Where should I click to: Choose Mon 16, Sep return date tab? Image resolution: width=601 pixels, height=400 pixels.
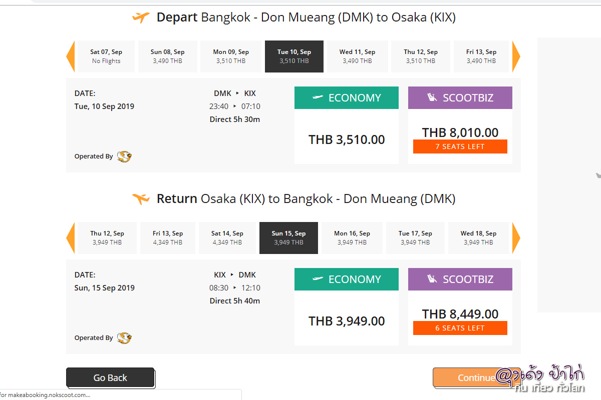point(352,238)
